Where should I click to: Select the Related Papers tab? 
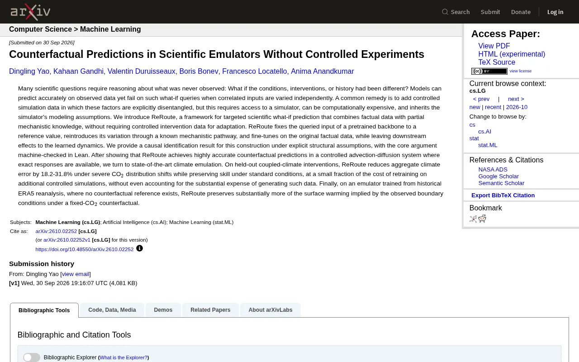point(210,310)
